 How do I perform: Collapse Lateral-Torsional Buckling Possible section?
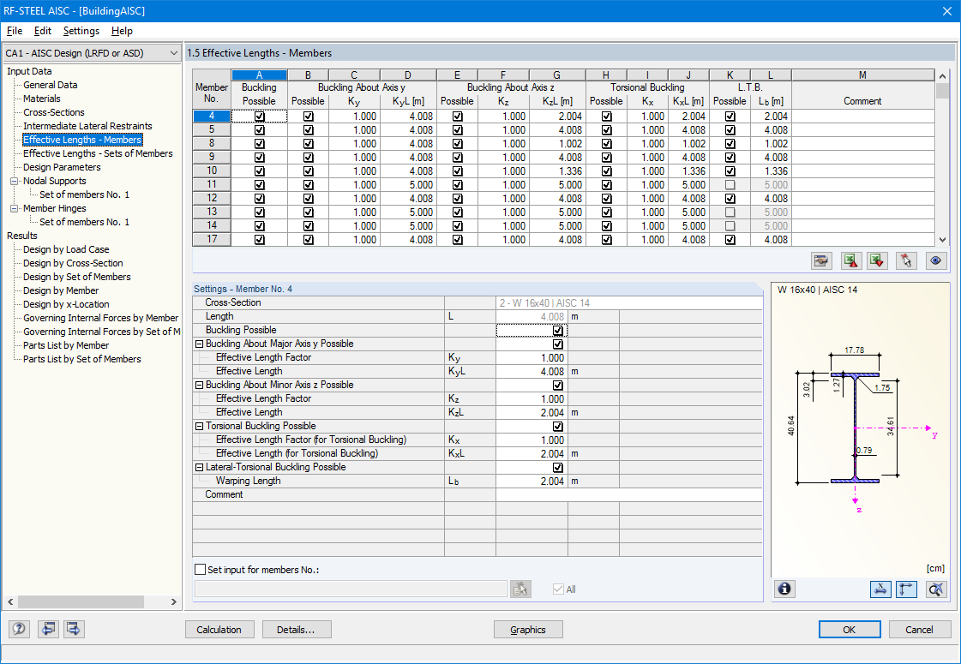coord(199,468)
